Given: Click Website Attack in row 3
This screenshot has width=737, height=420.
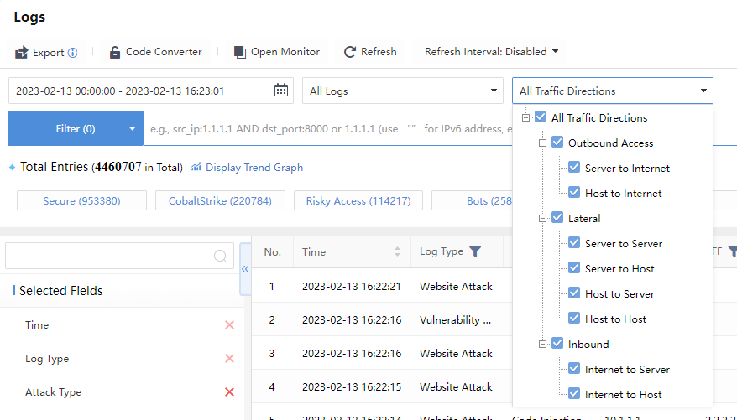Looking at the screenshot, I should pos(456,354).
